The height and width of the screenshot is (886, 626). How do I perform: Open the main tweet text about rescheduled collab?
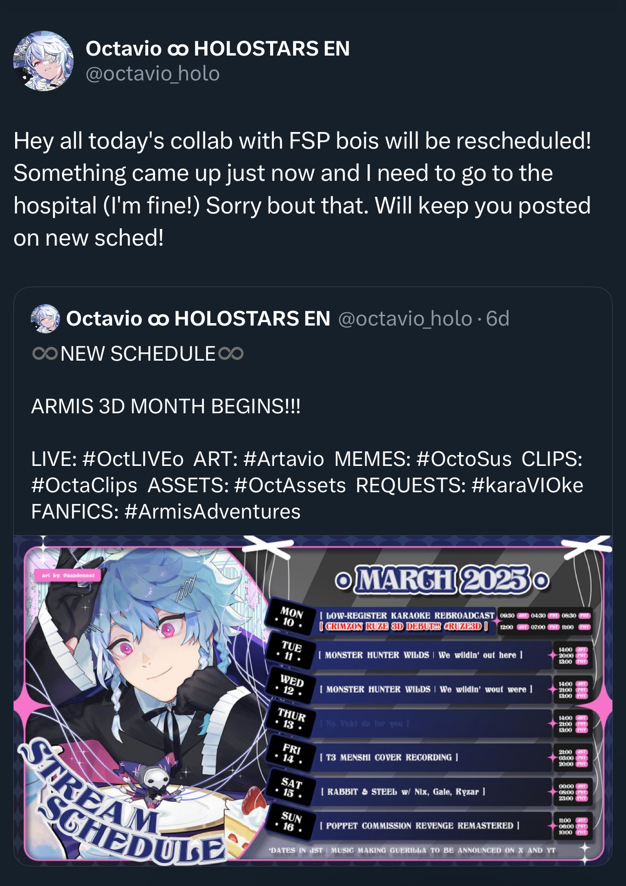pyautogui.click(x=302, y=189)
